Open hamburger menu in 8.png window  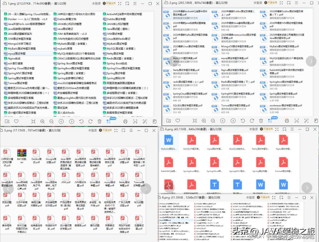(x=289, y=197)
